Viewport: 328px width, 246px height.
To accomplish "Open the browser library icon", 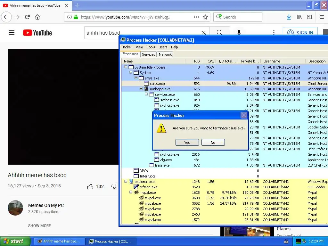I will click(299, 17).
